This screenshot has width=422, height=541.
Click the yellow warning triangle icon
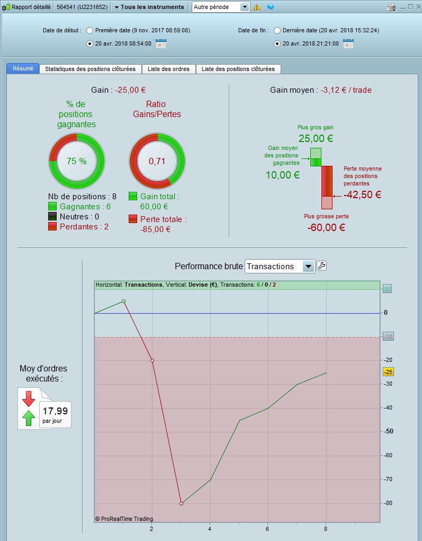click(257, 7)
